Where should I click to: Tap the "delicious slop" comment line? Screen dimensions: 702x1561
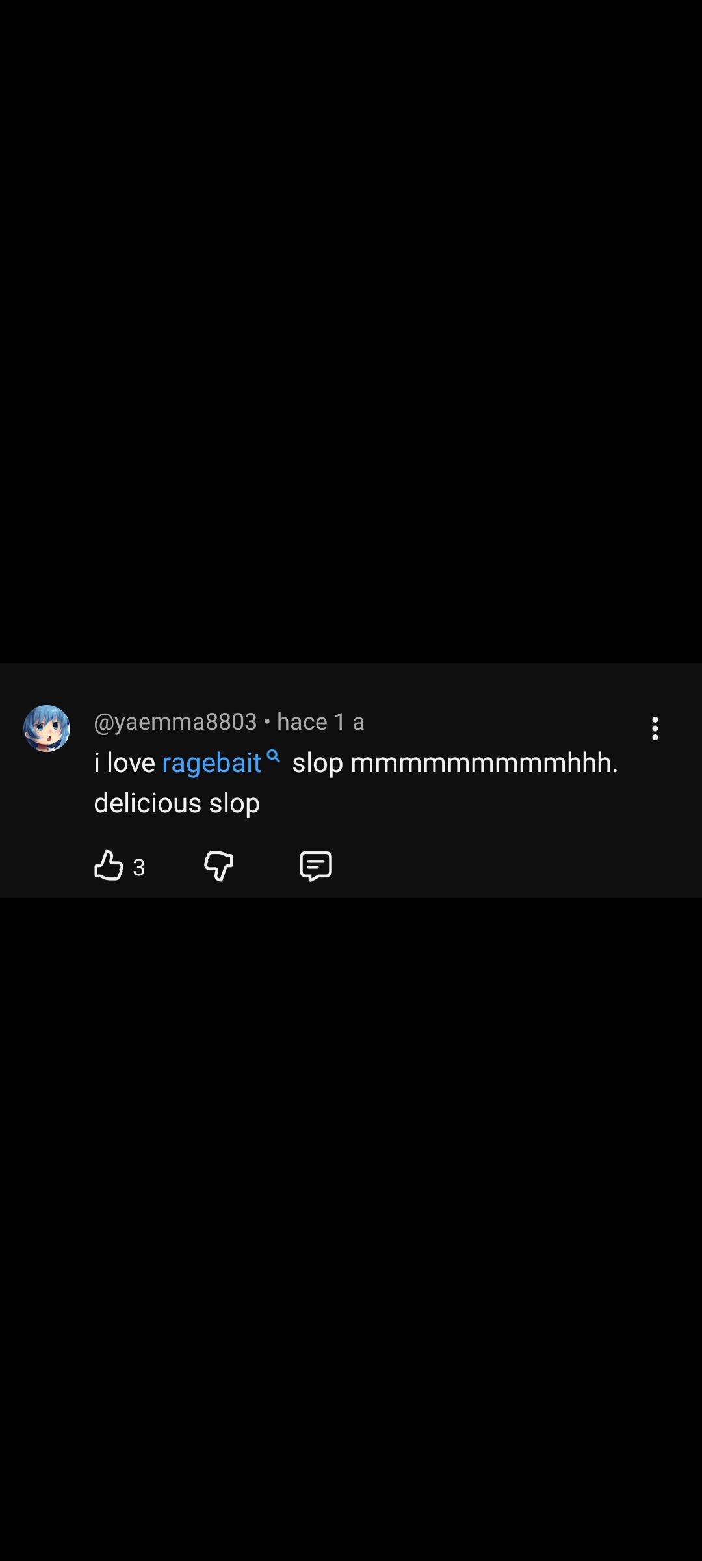[177, 803]
